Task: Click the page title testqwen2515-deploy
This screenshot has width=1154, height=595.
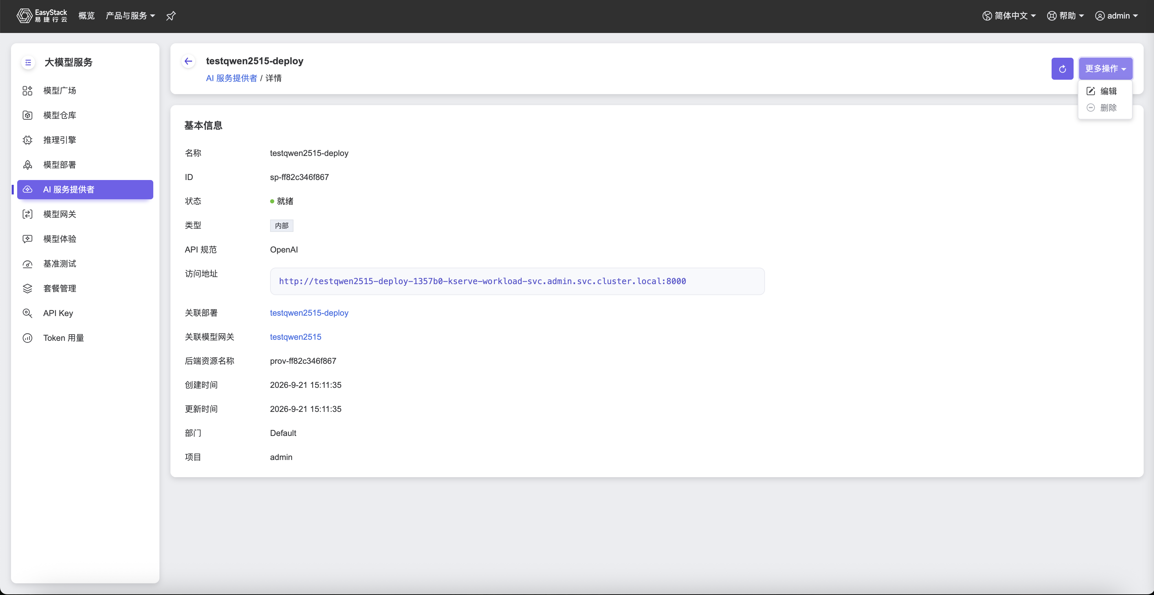Action: [x=254, y=61]
